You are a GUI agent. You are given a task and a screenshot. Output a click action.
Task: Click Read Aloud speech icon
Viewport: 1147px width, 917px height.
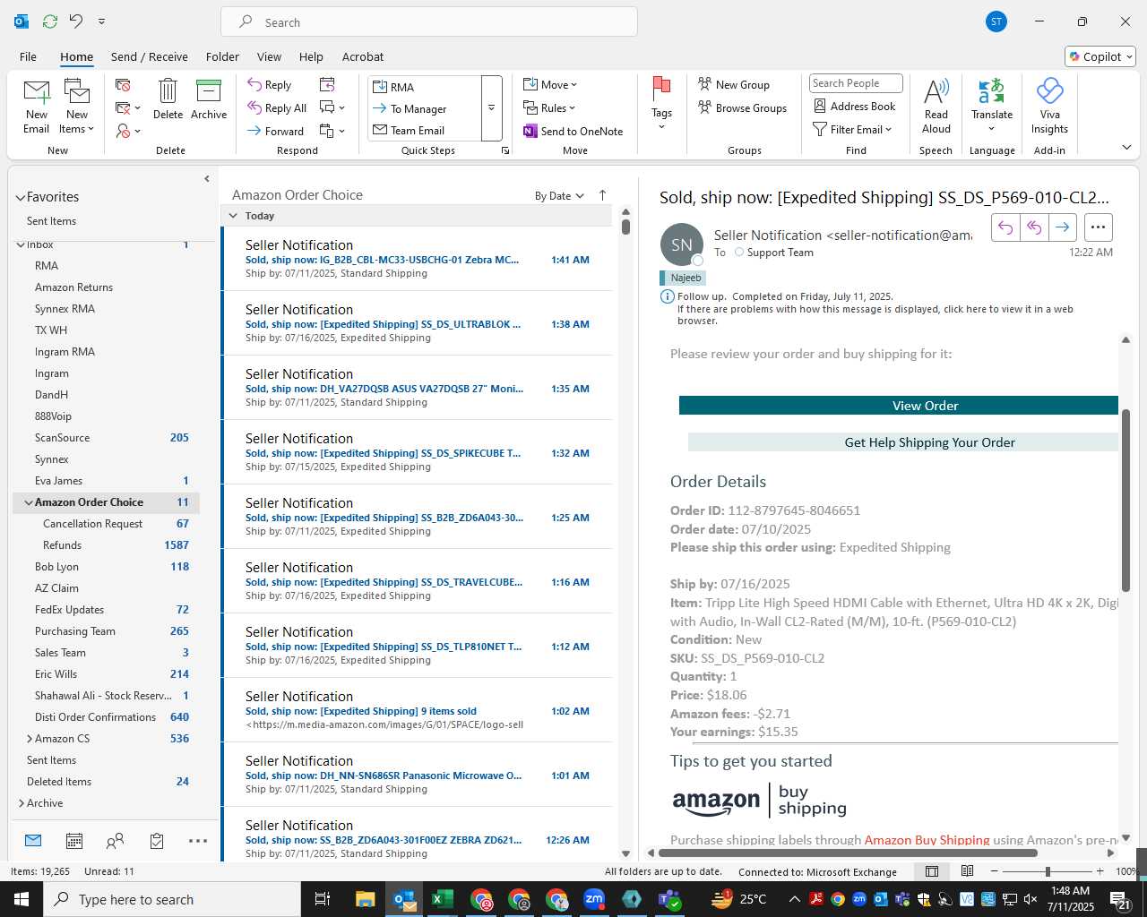click(x=936, y=106)
